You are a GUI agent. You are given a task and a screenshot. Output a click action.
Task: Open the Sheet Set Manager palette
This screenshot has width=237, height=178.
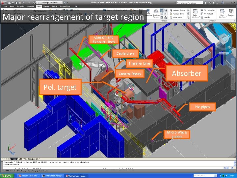pos(156,14)
